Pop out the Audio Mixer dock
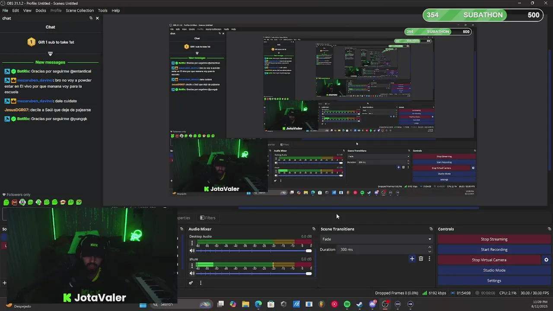Viewport: 553px width, 311px height. 314,229
